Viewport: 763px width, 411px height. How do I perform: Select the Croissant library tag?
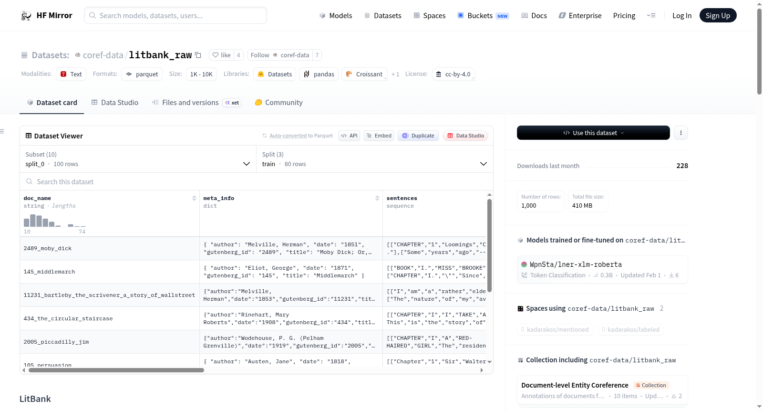coord(364,74)
